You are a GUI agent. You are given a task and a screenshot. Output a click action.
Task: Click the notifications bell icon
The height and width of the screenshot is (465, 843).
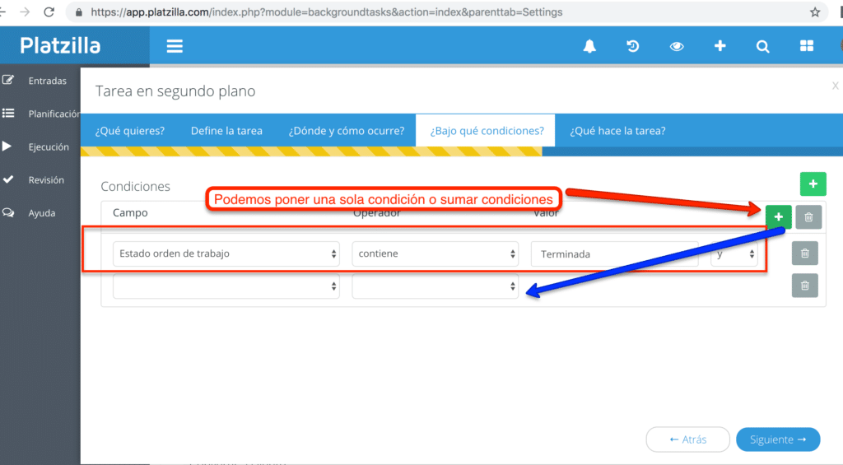point(589,46)
